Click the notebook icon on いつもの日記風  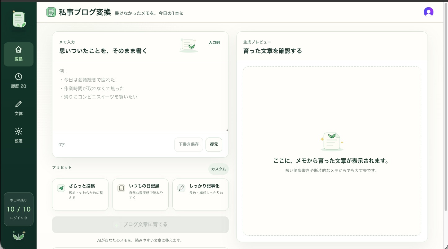click(x=121, y=188)
